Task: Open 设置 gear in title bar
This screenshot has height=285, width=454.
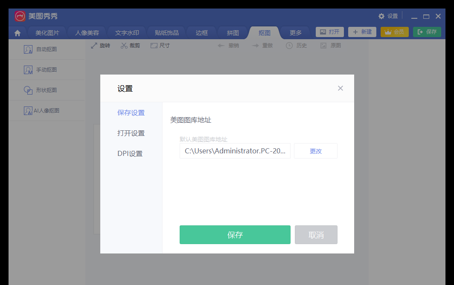Action: click(388, 16)
